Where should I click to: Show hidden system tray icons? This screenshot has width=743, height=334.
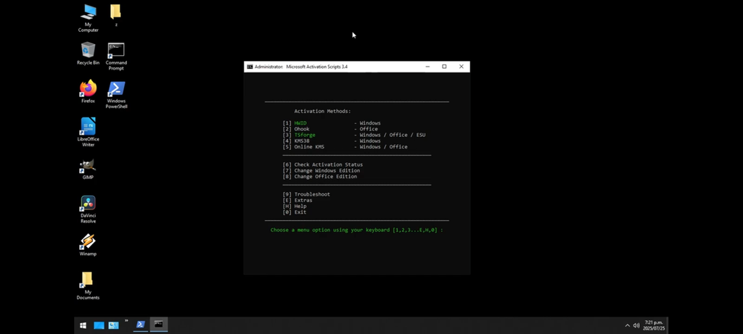pyautogui.click(x=627, y=325)
